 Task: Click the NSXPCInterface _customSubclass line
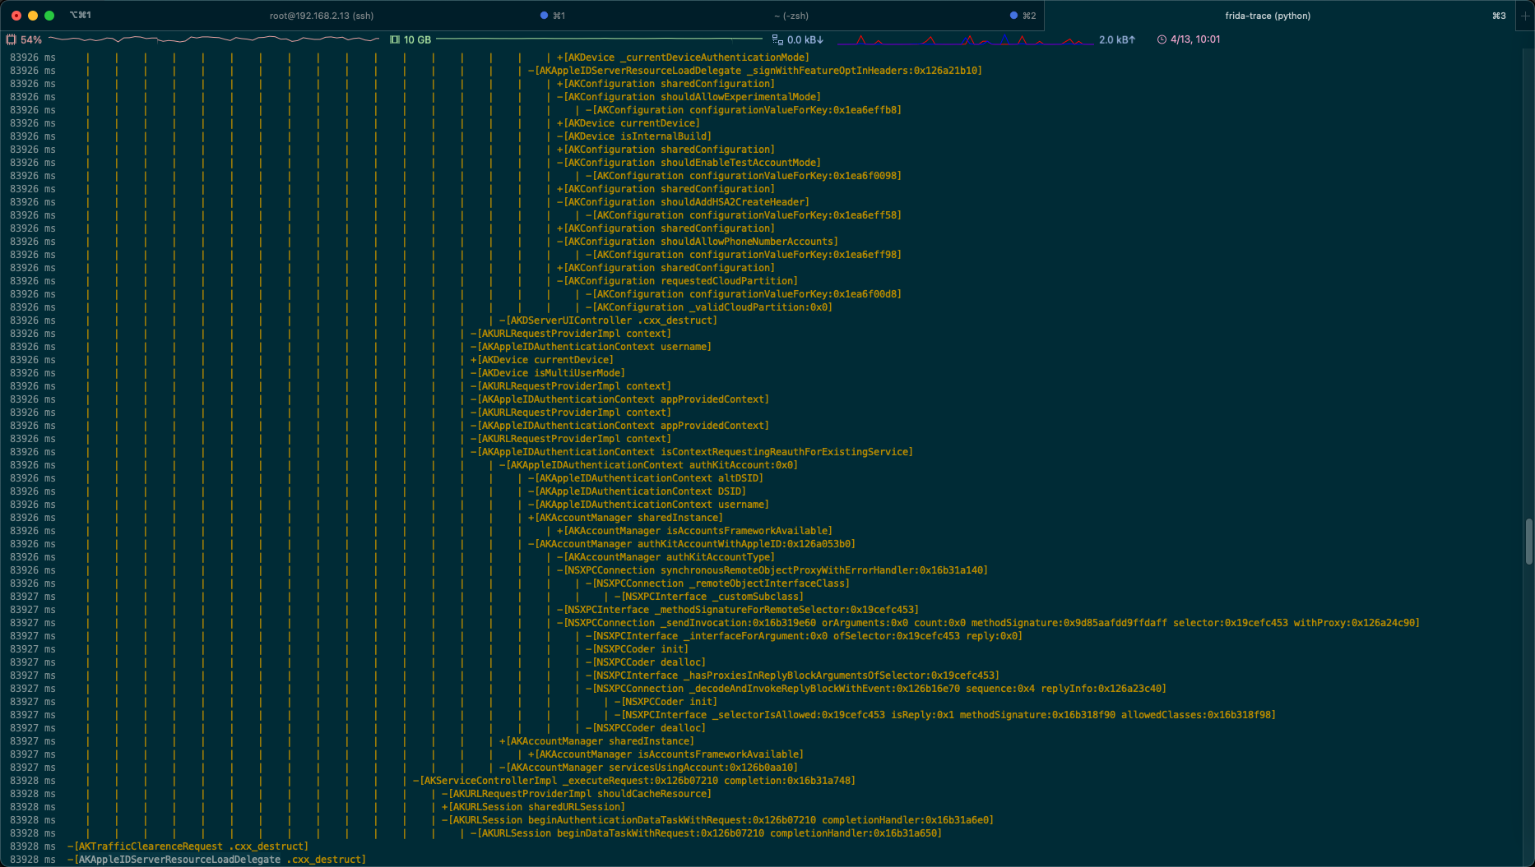[709, 597]
